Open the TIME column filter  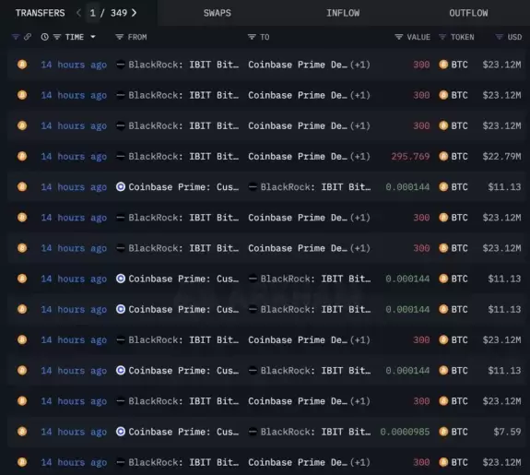[x=57, y=37]
